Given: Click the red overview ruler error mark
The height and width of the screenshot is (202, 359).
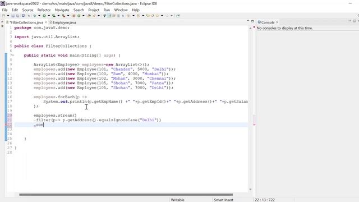Looking at the screenshot, I should pyautogui.click(x=254, y=125).
